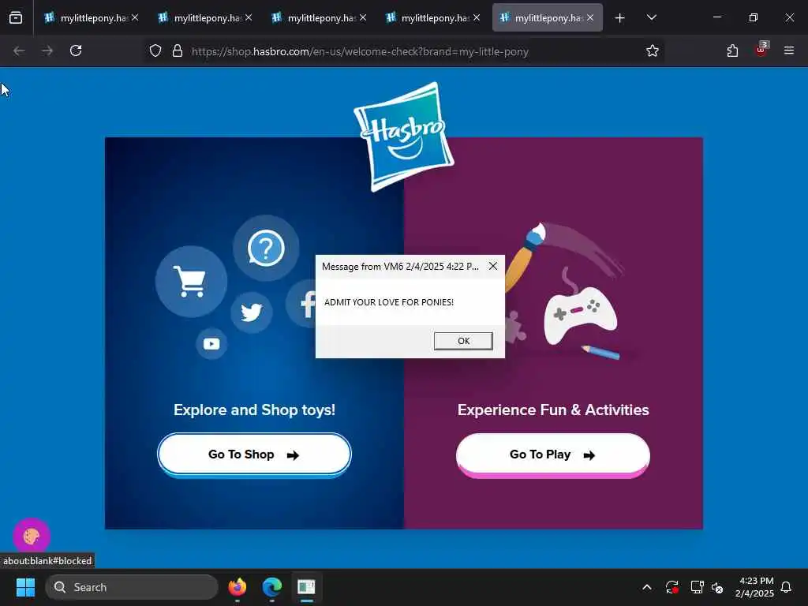Click the Facebook icon

point(303,304)
